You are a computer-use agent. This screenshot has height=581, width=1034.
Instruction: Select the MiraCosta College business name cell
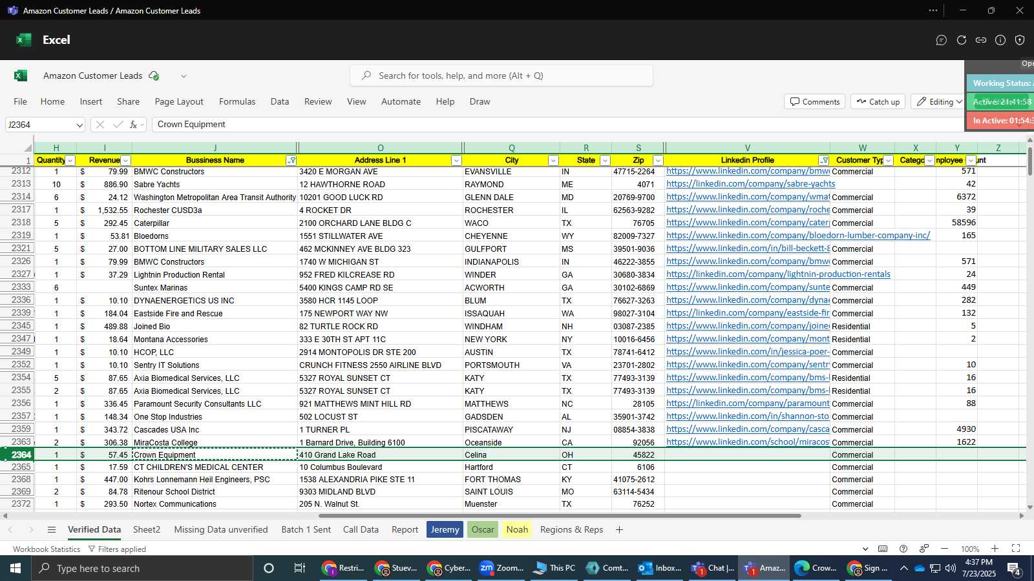(x=215, y=442)
